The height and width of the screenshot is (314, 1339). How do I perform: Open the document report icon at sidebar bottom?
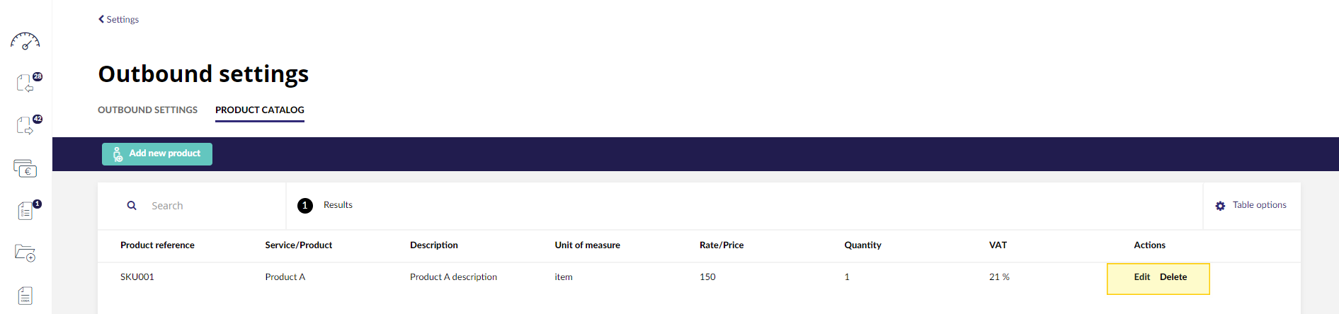[25, 296]
